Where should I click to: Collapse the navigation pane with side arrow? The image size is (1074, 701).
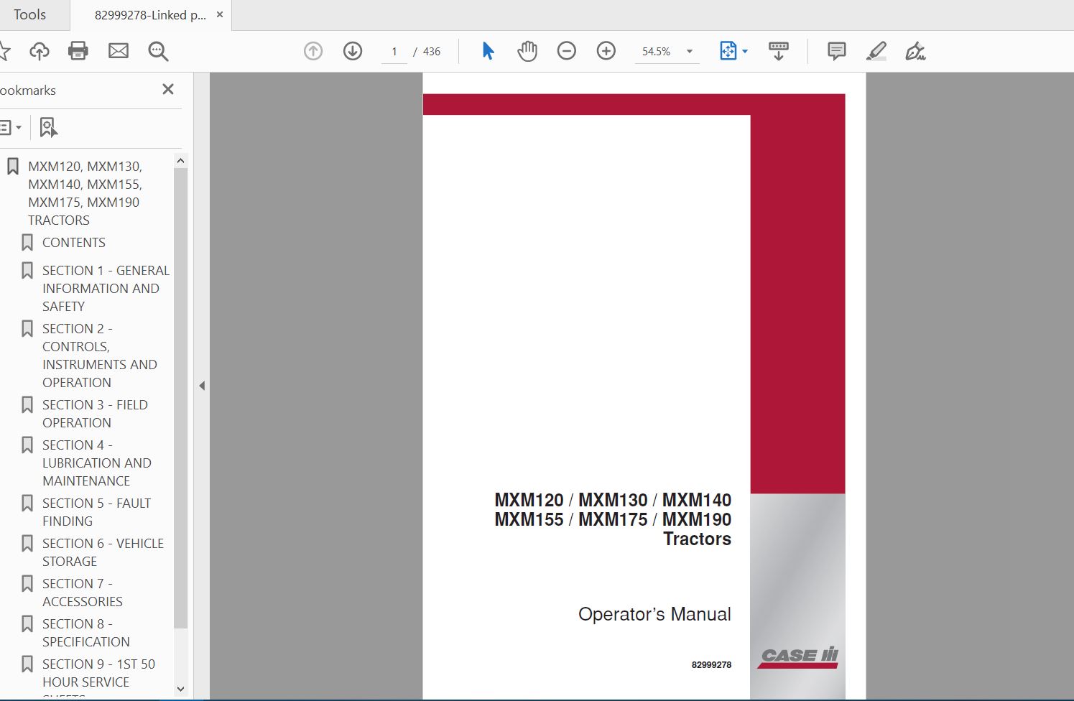tap(202, 386)
